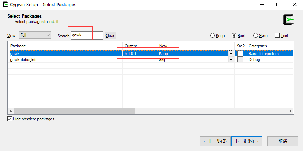Click the scrollbar right arrow
The image size is (303, 151).
pyautogui.click(x=290, y=111)
